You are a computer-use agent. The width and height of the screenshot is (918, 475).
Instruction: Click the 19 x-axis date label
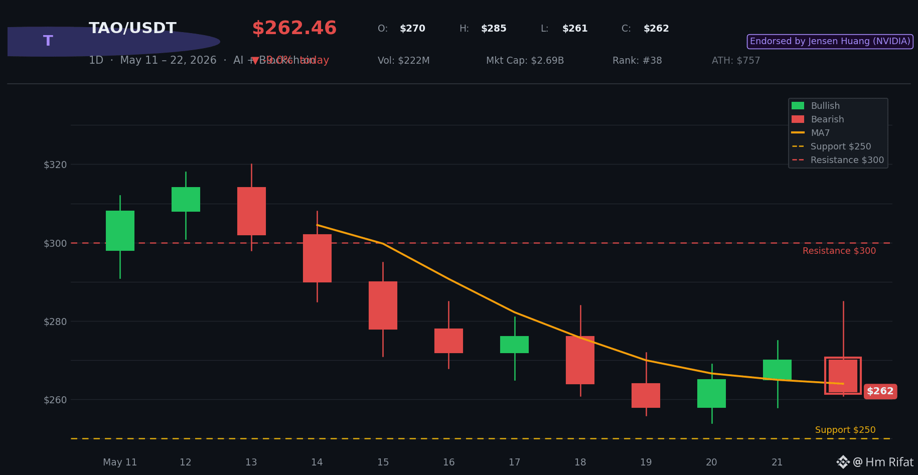(x=646, y=462)
